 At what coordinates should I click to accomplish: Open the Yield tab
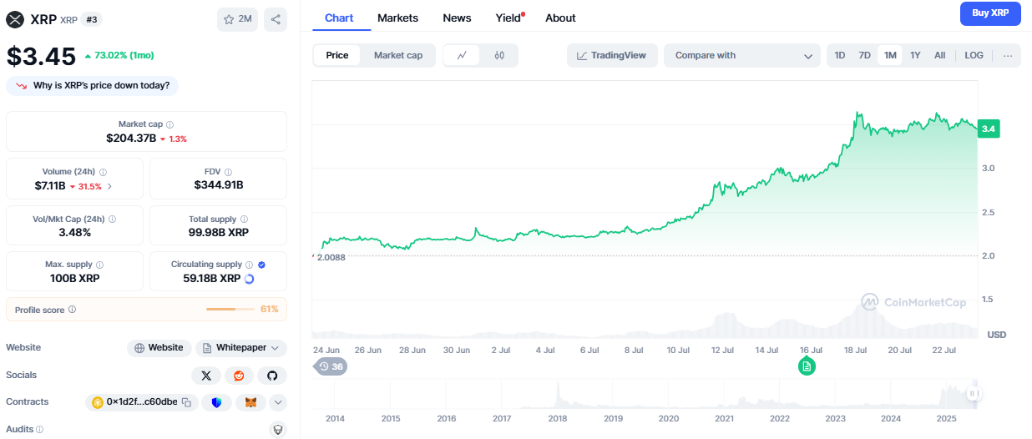point(508,18)
